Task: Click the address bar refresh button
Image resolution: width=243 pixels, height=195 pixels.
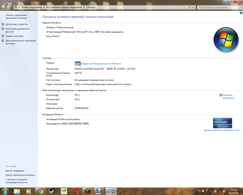Action: coord(193,7)
